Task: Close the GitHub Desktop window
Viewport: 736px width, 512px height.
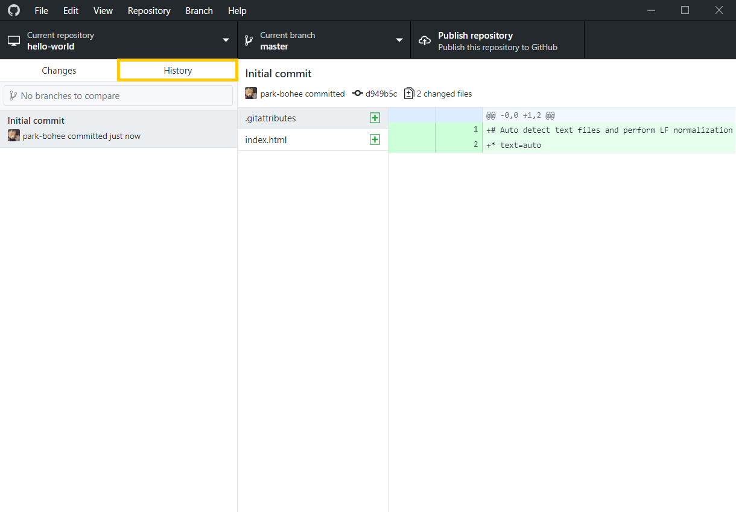Action: point(719,10)
